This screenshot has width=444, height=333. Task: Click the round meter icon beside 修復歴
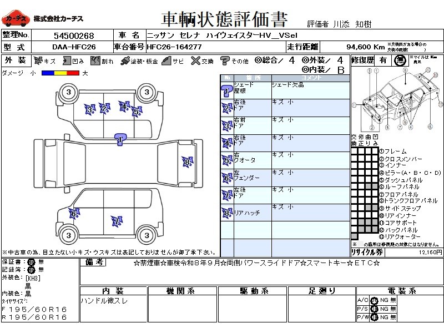coord(400,60)
